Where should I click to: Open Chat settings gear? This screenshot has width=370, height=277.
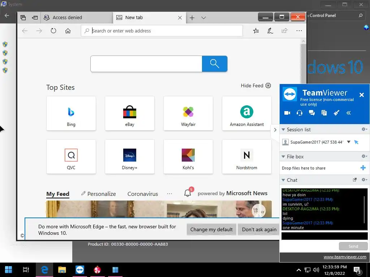point(364,180)
